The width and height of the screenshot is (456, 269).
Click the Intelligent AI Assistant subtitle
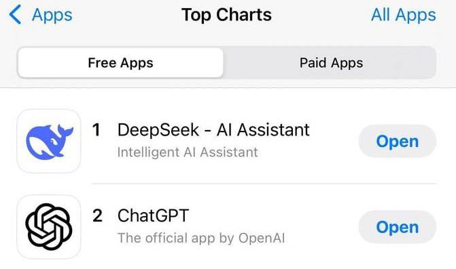pos(188,152)
